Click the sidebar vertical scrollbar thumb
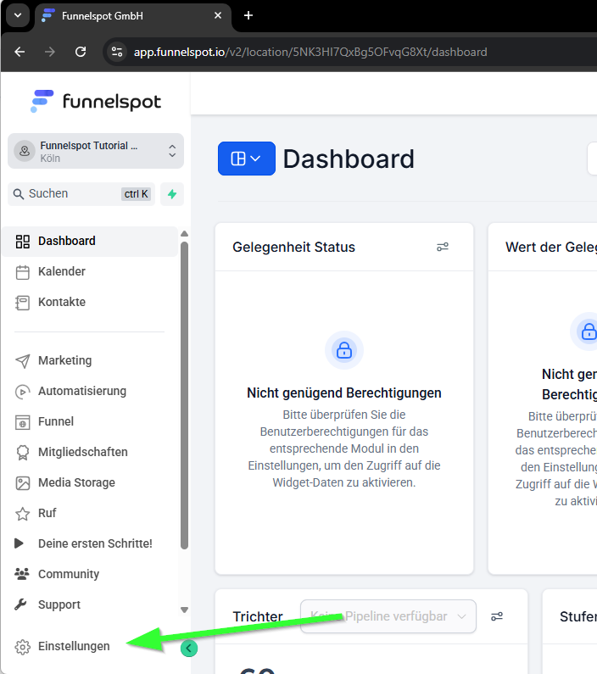The width and height of the screenshot is (597, 674). tap(184, 395)
